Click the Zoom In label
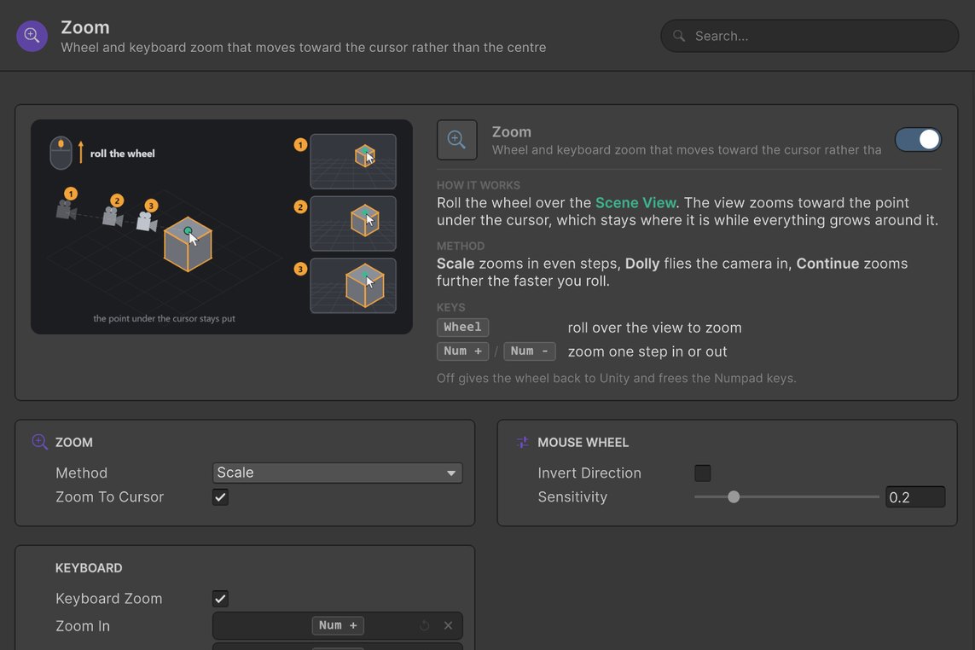 (83, 626)
